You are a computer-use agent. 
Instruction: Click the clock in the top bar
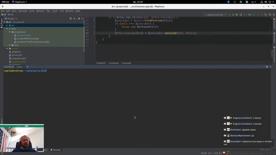tap(138, 2)
